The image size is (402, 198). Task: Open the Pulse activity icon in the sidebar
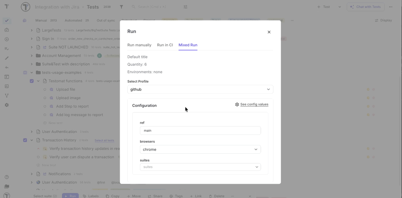(7, 68)
